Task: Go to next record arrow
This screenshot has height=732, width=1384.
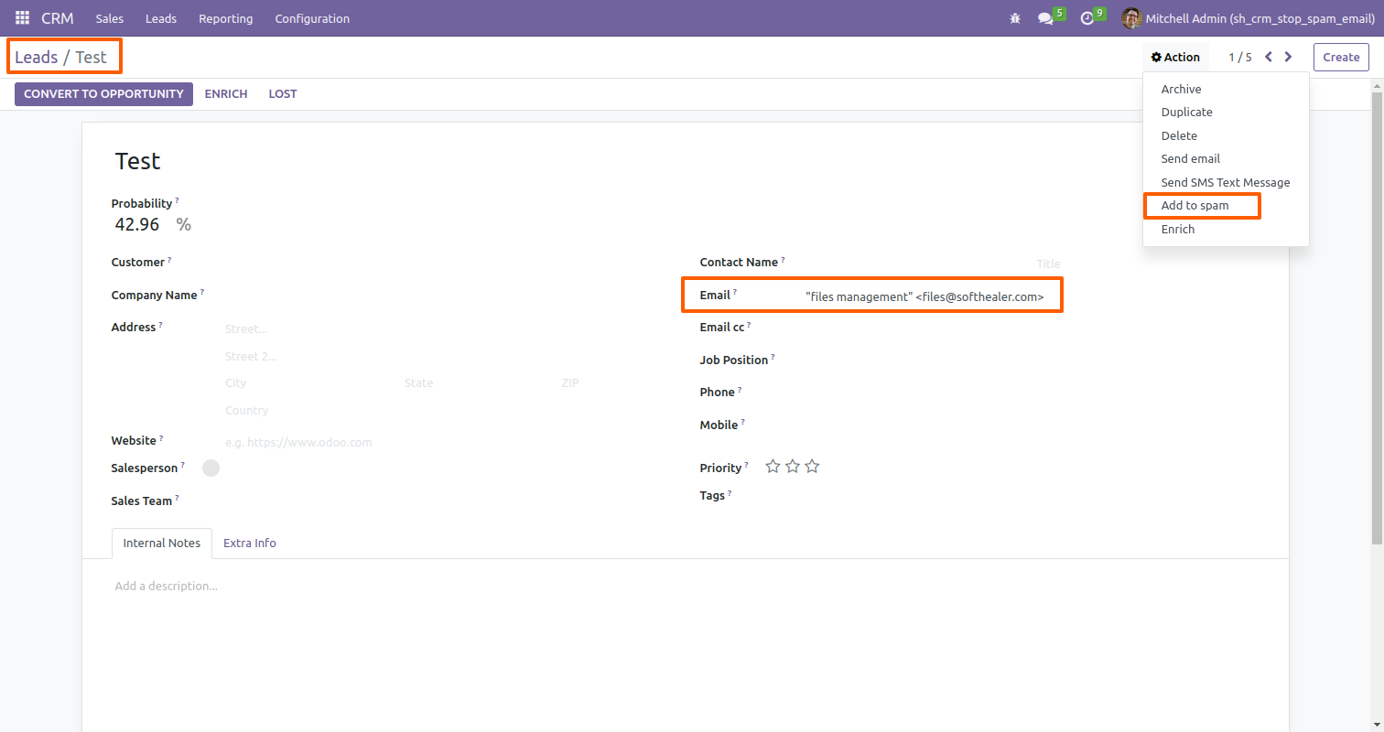Action: 1289,57
